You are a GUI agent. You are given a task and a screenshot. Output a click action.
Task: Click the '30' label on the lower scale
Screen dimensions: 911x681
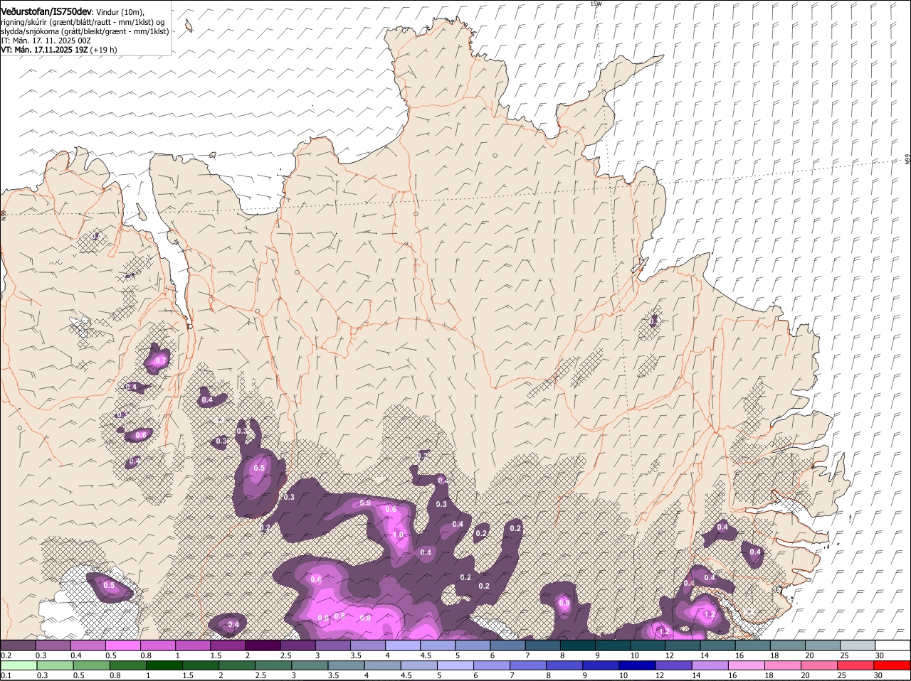[x=878, y=675]
